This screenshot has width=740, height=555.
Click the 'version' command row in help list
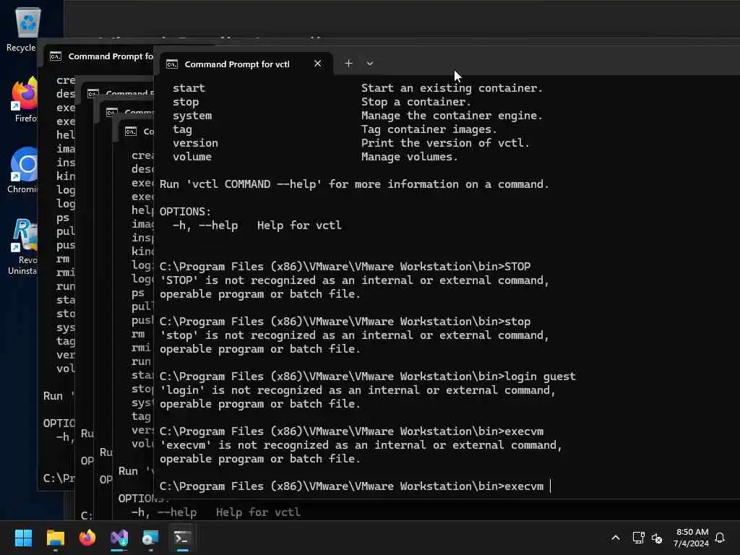point(350,143)
